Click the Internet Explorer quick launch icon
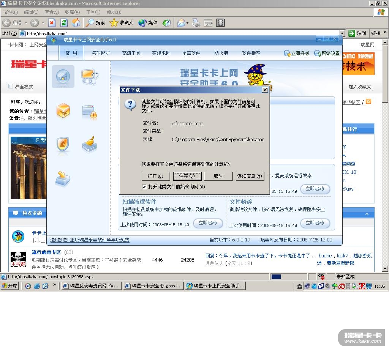Screen dimensions: 389x350 click(37, 286)
